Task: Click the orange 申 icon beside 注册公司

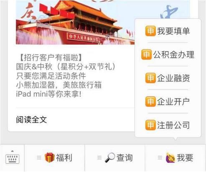Action: 150,125
